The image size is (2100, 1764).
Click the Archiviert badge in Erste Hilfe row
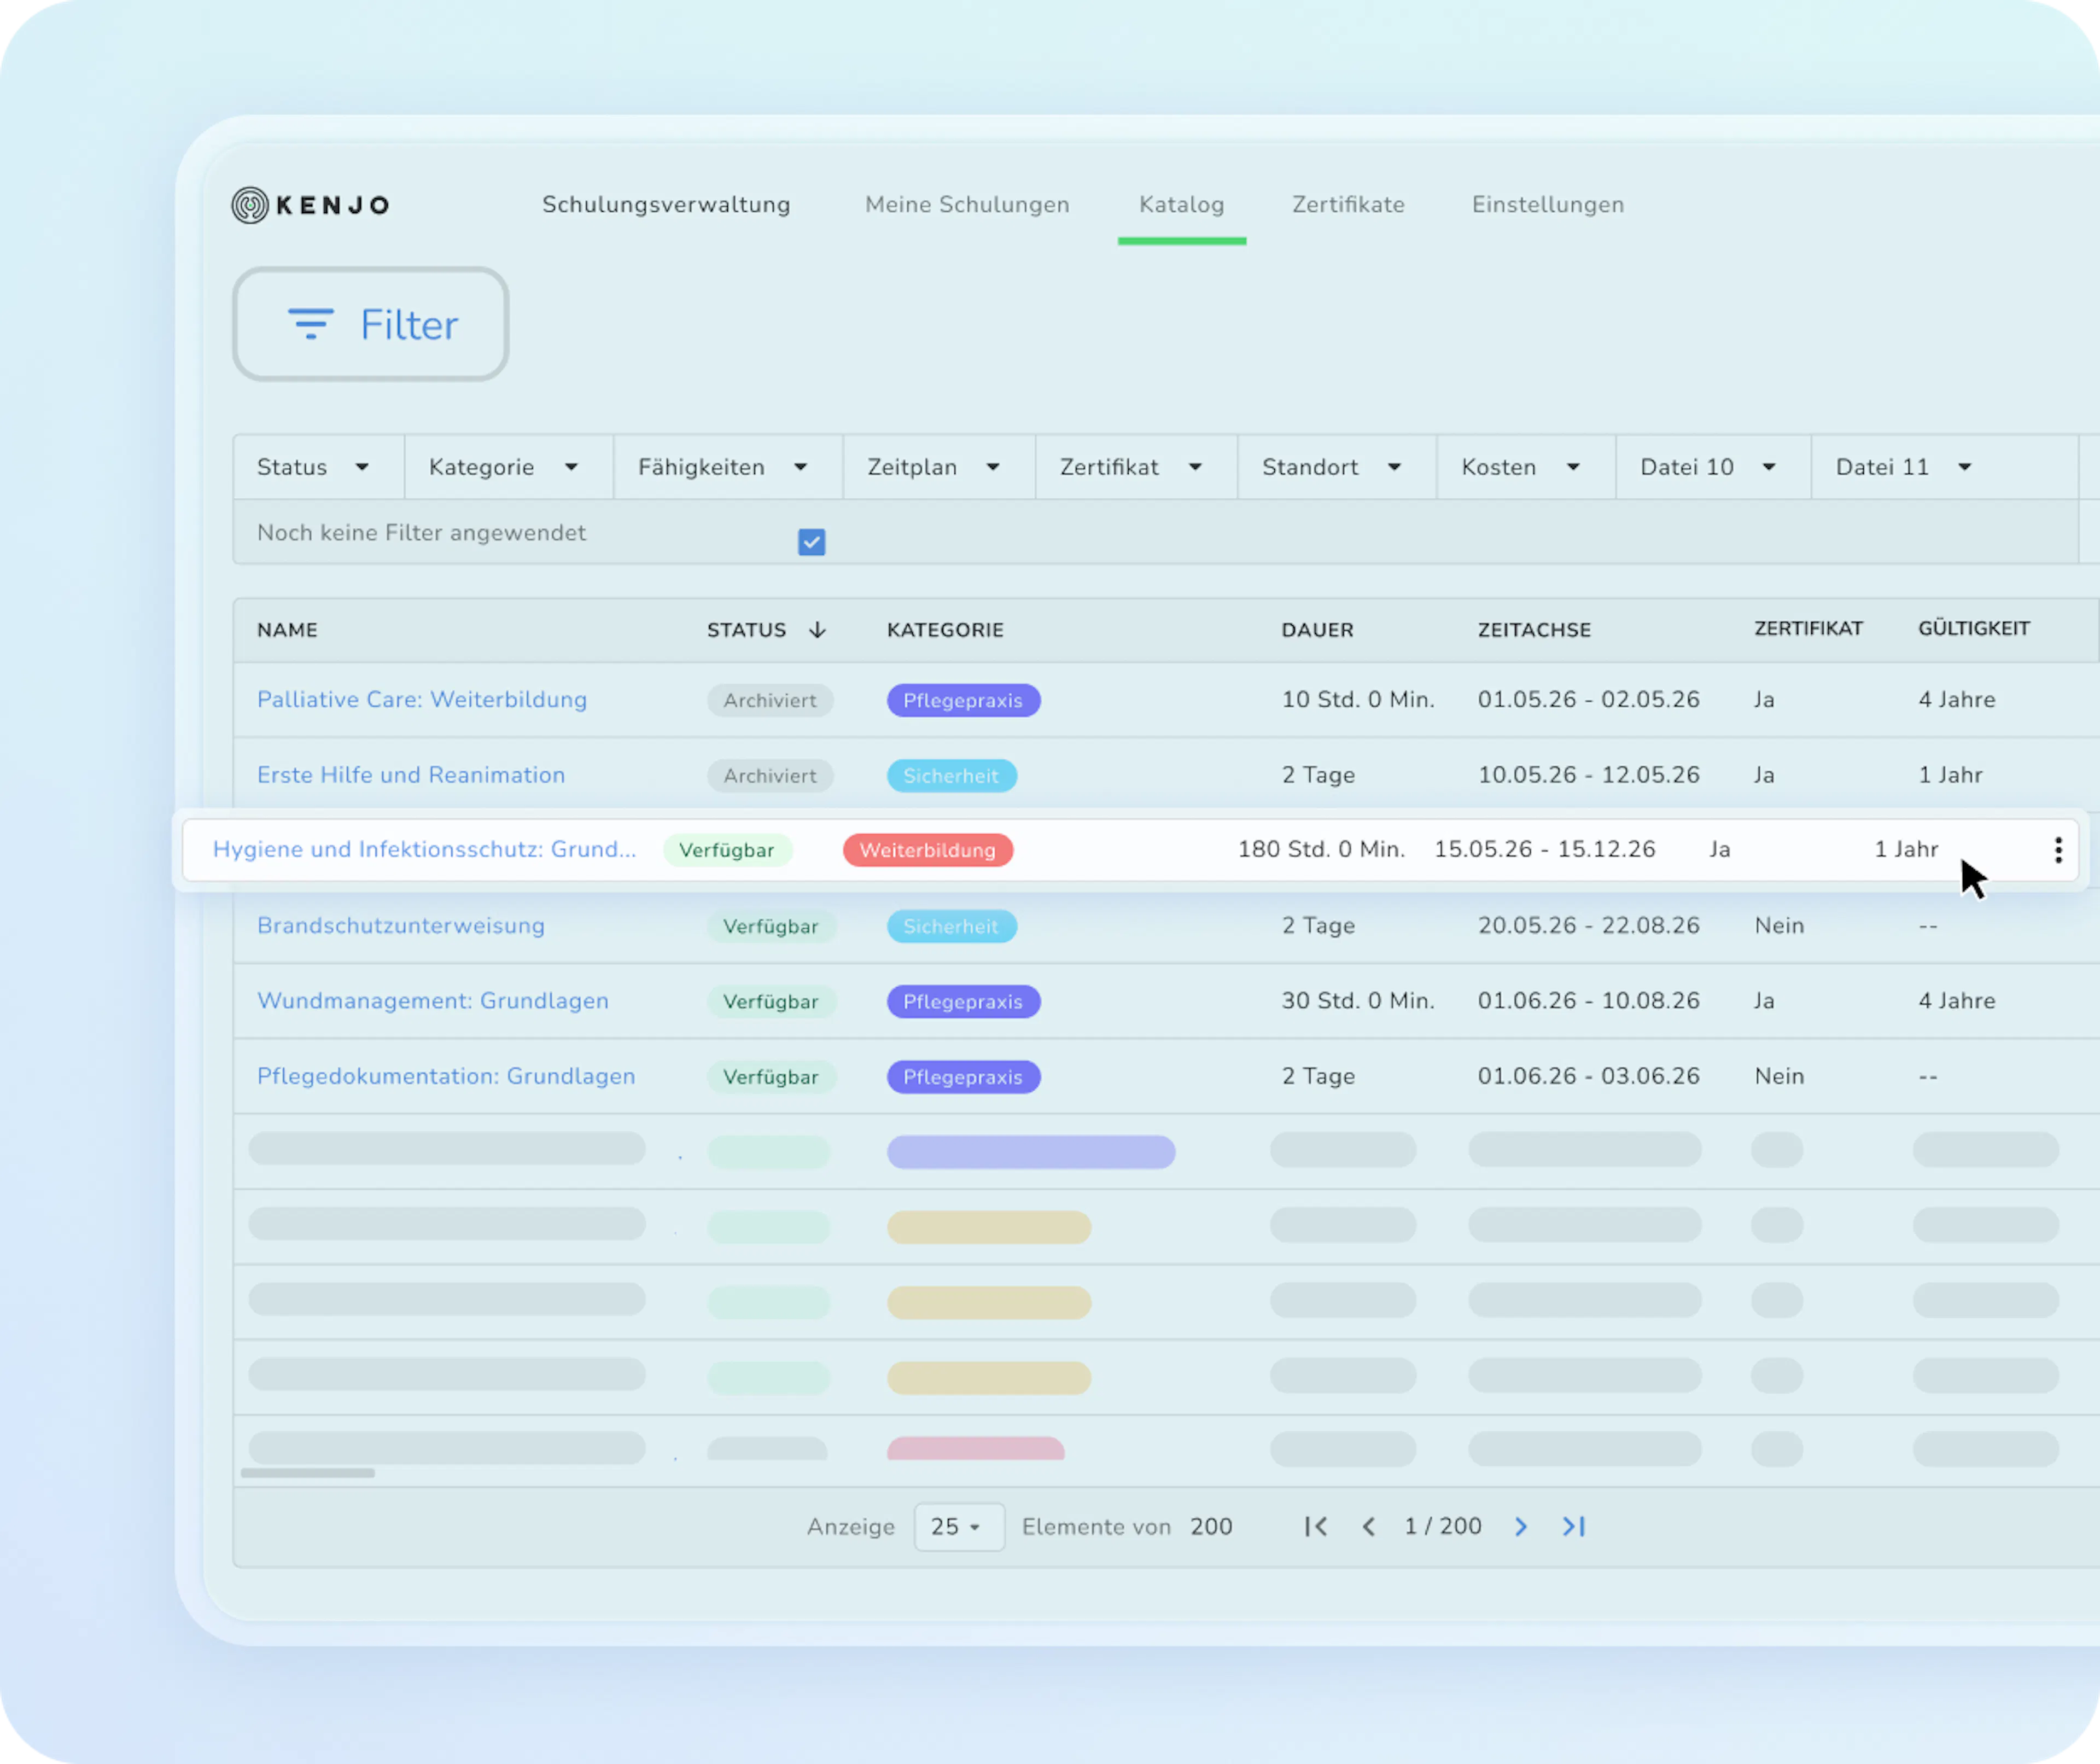pyautogui.click(x=770, y=775)
